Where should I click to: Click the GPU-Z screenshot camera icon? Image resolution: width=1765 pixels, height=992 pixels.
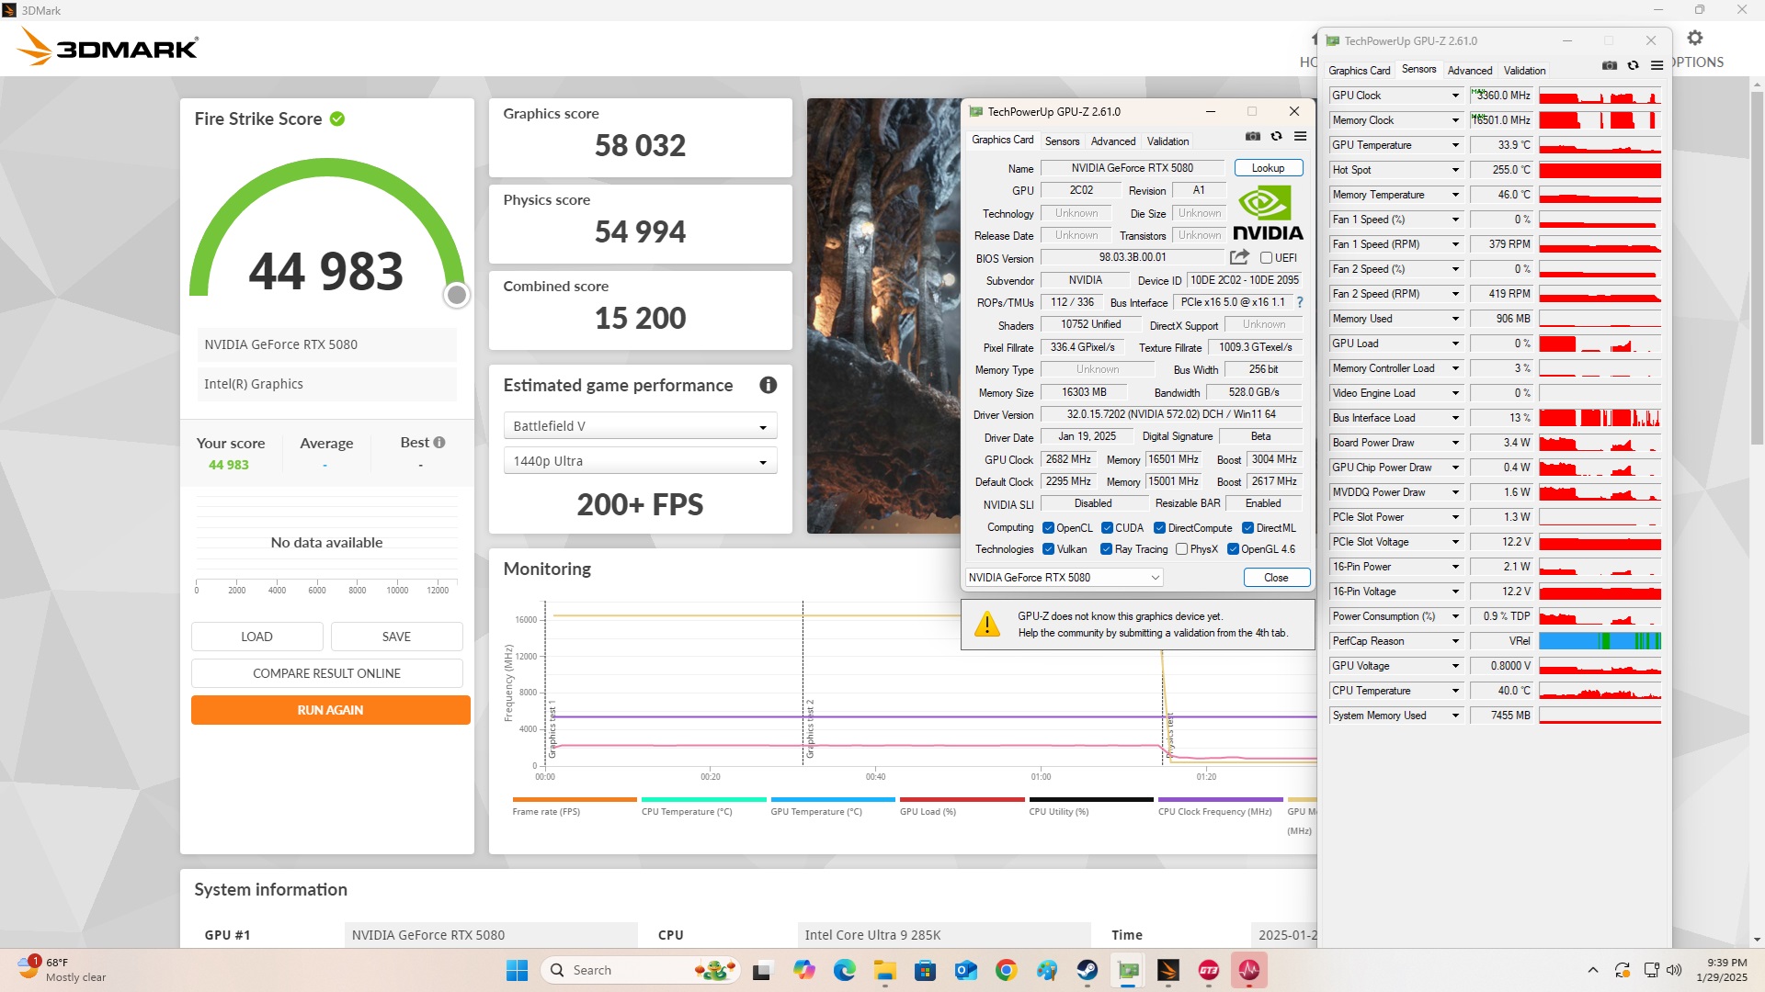tap(1252, 136)
